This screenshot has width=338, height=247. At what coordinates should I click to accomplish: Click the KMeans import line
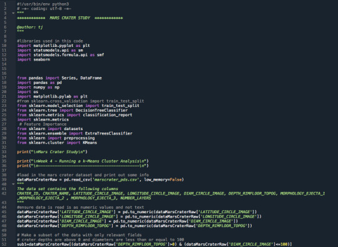pos(57,143)
